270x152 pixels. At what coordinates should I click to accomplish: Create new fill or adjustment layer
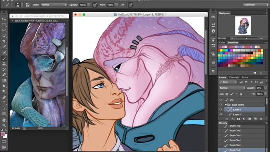pos(244,119)
